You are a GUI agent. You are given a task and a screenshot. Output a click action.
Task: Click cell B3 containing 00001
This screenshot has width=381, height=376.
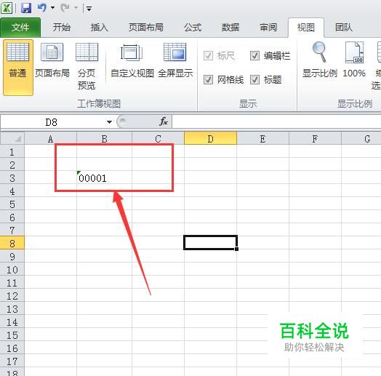tap(104, 178)
